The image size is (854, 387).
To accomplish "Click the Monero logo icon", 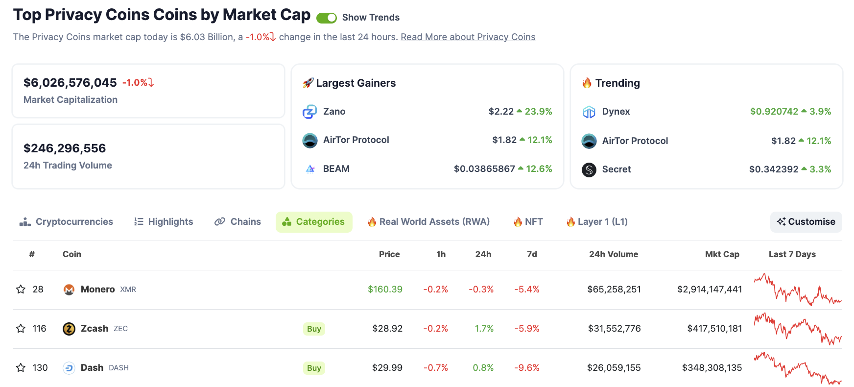I will (x=69, y=290).
